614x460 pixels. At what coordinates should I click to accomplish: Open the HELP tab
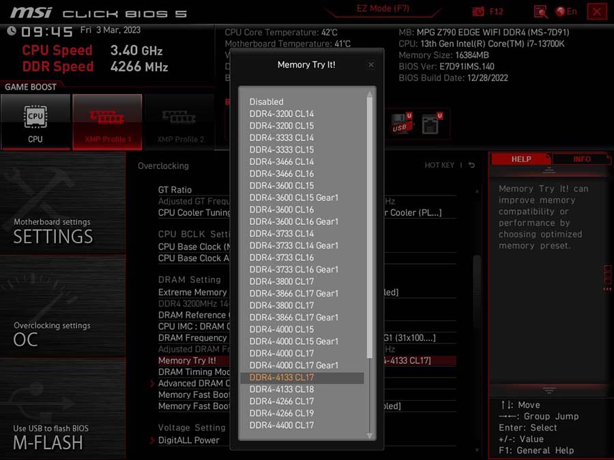tap(521, 159)
